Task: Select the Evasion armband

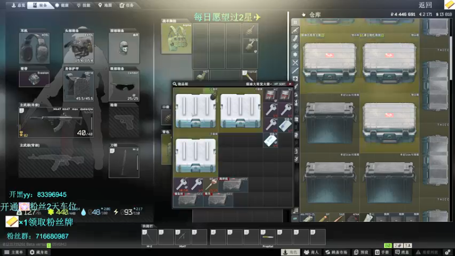Action: tap(34, 79)
